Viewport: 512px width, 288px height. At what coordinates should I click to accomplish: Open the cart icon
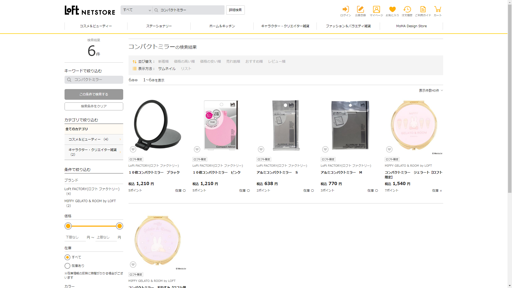click(x=437, y=11)
